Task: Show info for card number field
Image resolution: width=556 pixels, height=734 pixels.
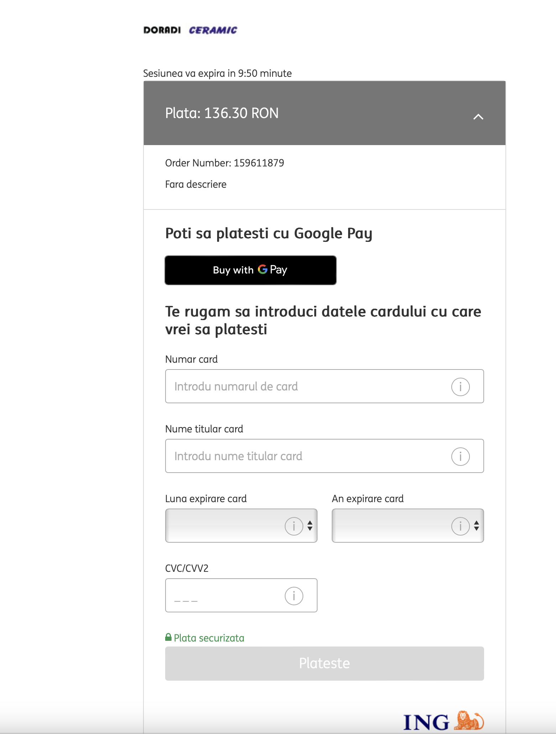Action: [x=460, y=387]
